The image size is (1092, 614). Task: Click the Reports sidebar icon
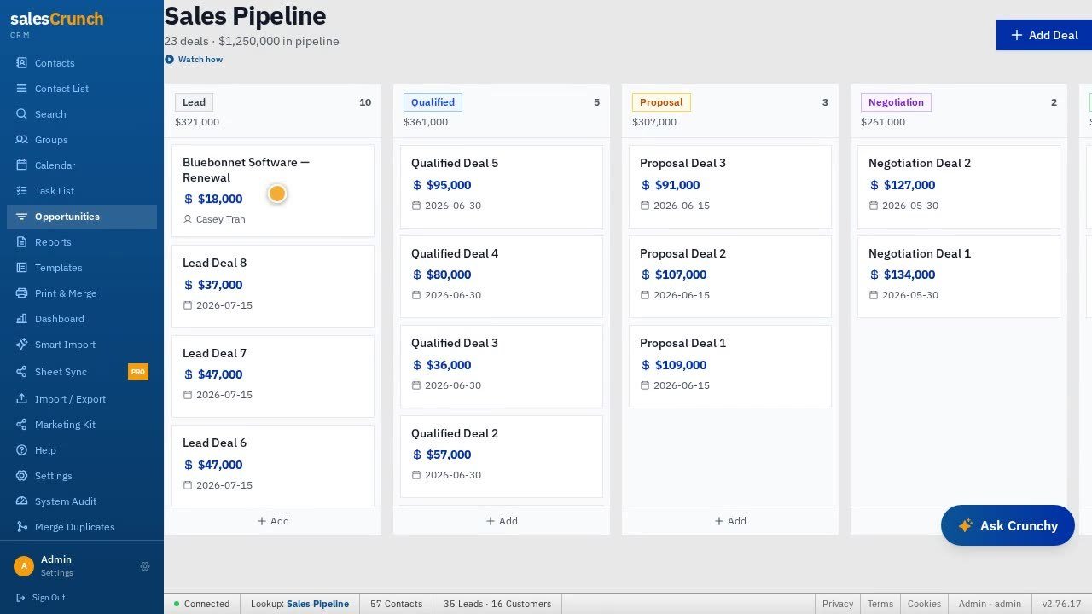(21, 242)
